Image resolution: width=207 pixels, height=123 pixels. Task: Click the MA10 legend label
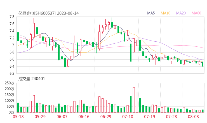click(165, 13)
